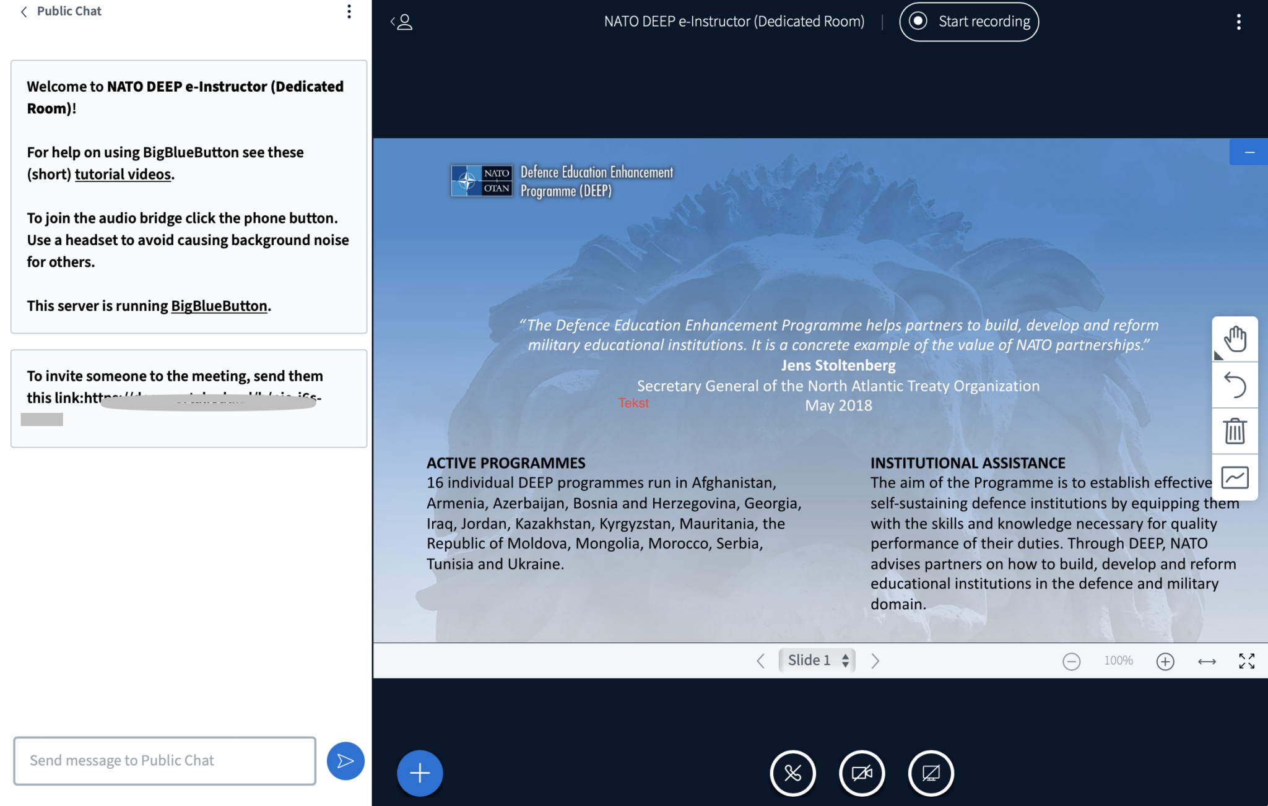Toggle screen sharing button

931,773
